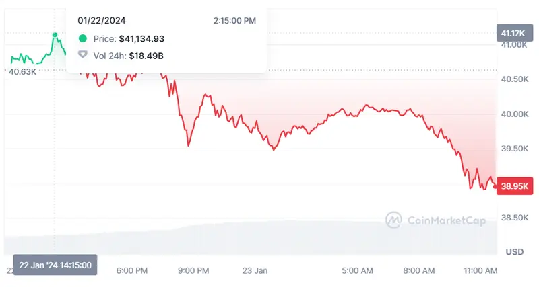Select the 22 Jan '24 14:15:00 crosshair label
This screenshot has width=539, height=287.
(x=55, y=264)
